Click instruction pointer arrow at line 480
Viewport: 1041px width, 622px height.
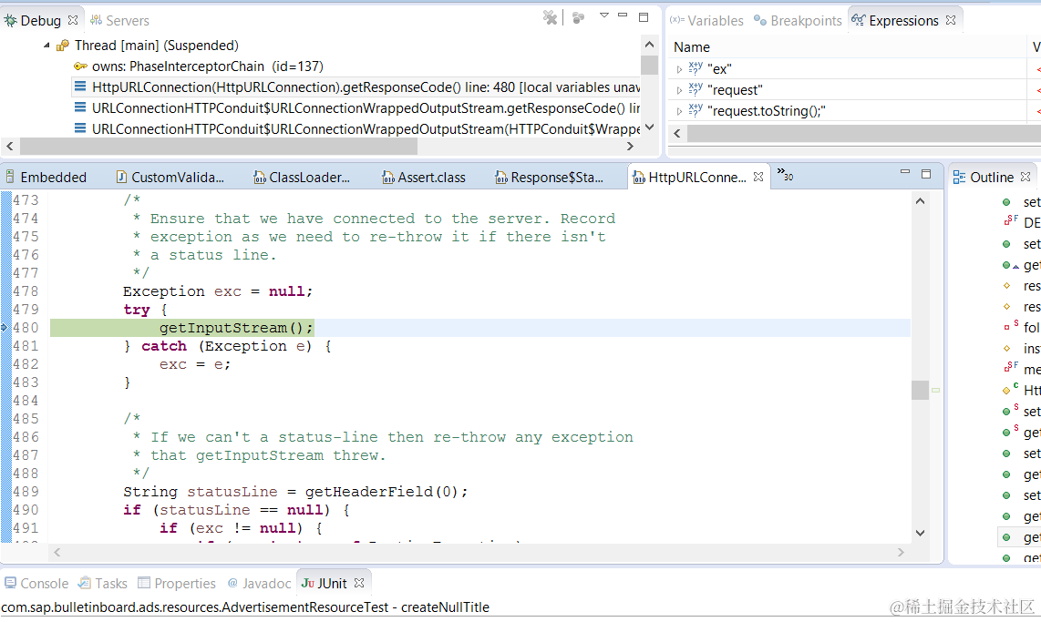[4, 328]
